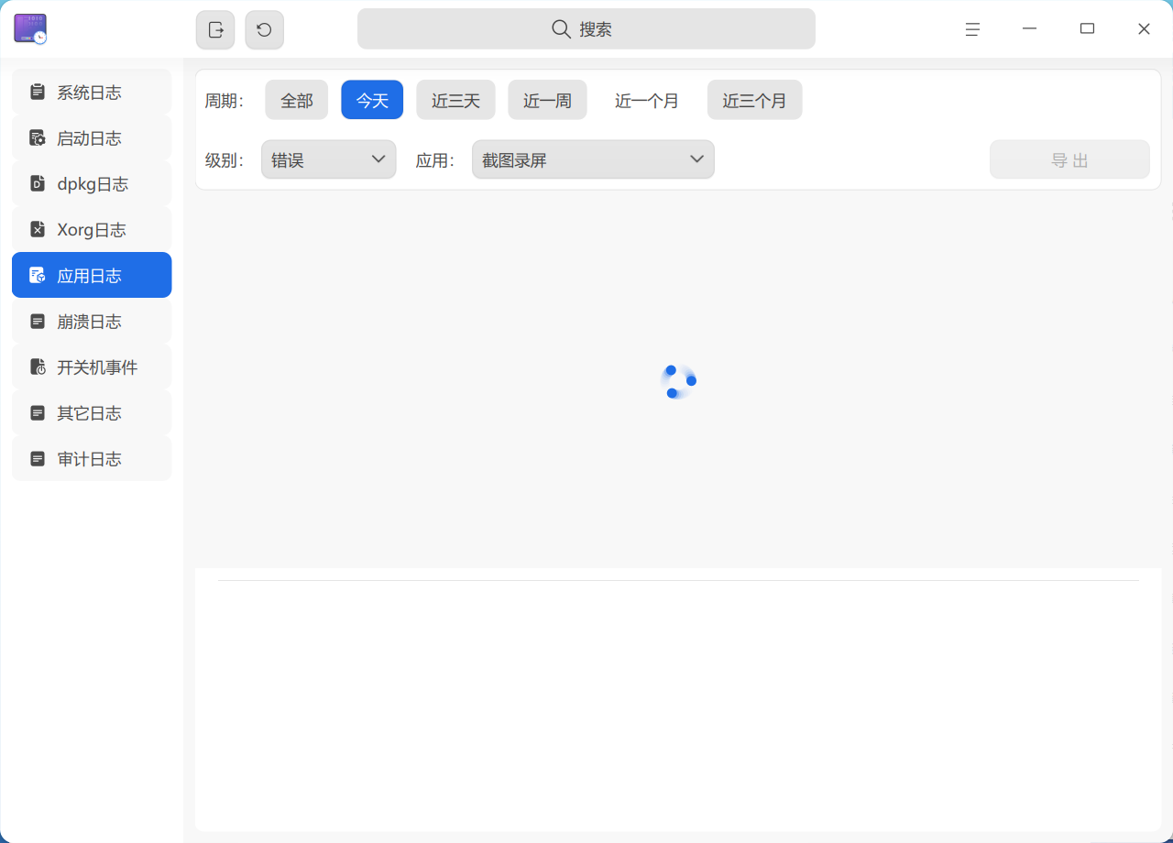
Task: Click the 开关机事件 sidebar icon
Action: coord(38,367)
